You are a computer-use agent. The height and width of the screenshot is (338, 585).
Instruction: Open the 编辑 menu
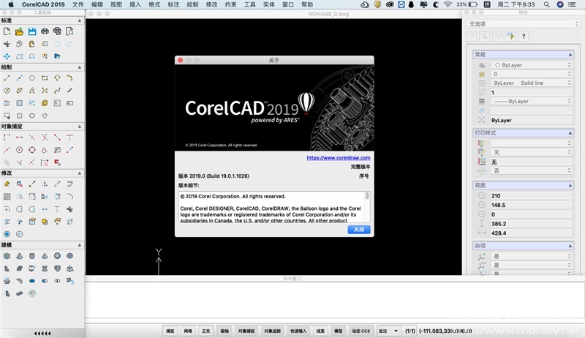(97, 4)
